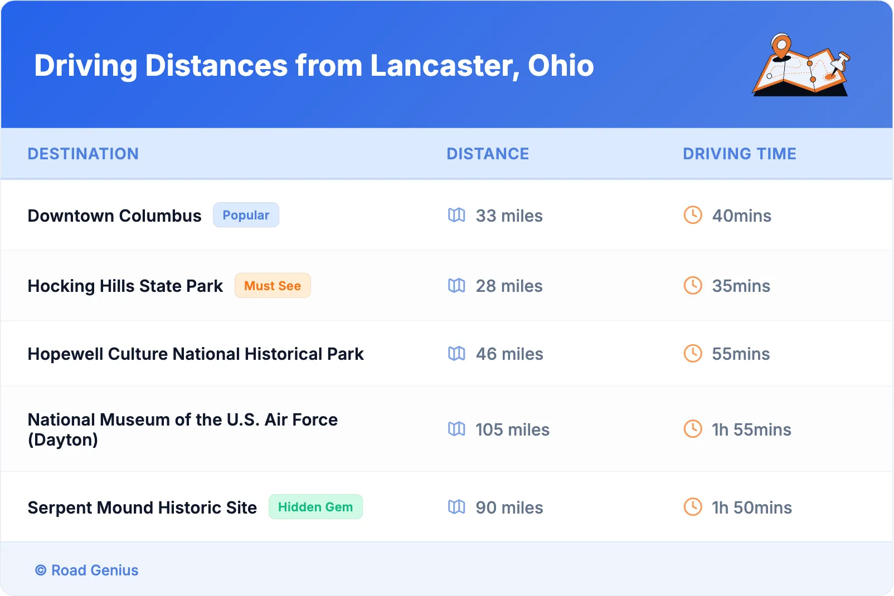Click the DISTANCE column header
This screenshot has height=596, width=894.
[x=488, y=154]
